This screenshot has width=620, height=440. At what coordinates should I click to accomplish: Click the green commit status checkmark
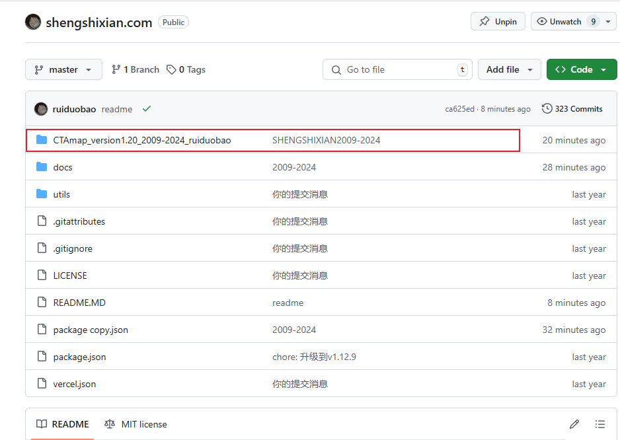147,109
